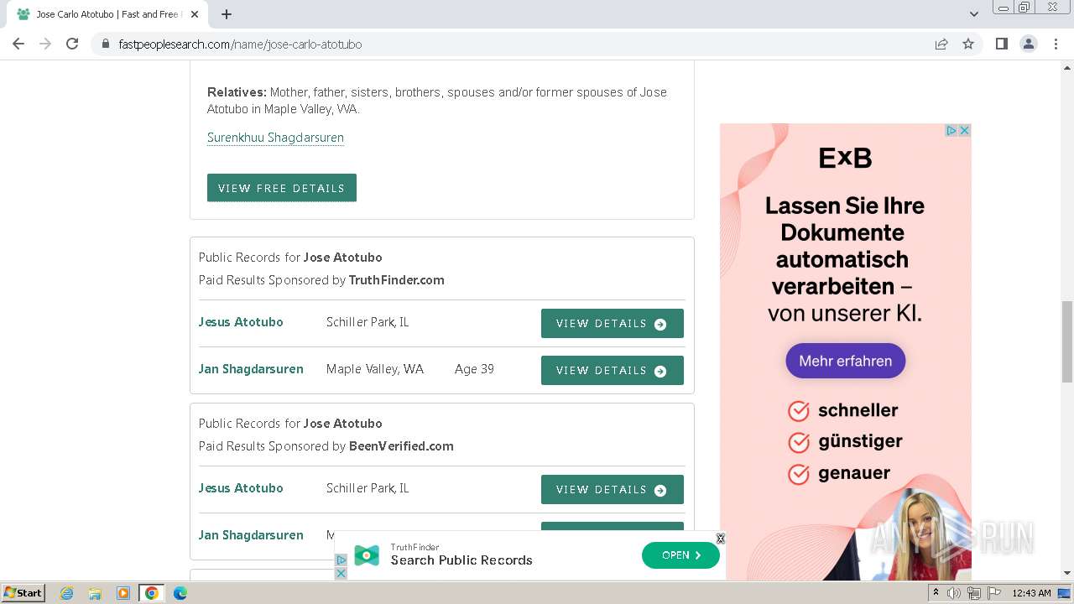Click the Action Center flag tray icon
Viewport: 1074px width, 604px height.
pos(994,593)
